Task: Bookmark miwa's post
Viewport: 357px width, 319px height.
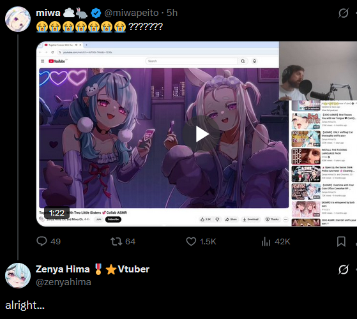Action: coord(341,241)
